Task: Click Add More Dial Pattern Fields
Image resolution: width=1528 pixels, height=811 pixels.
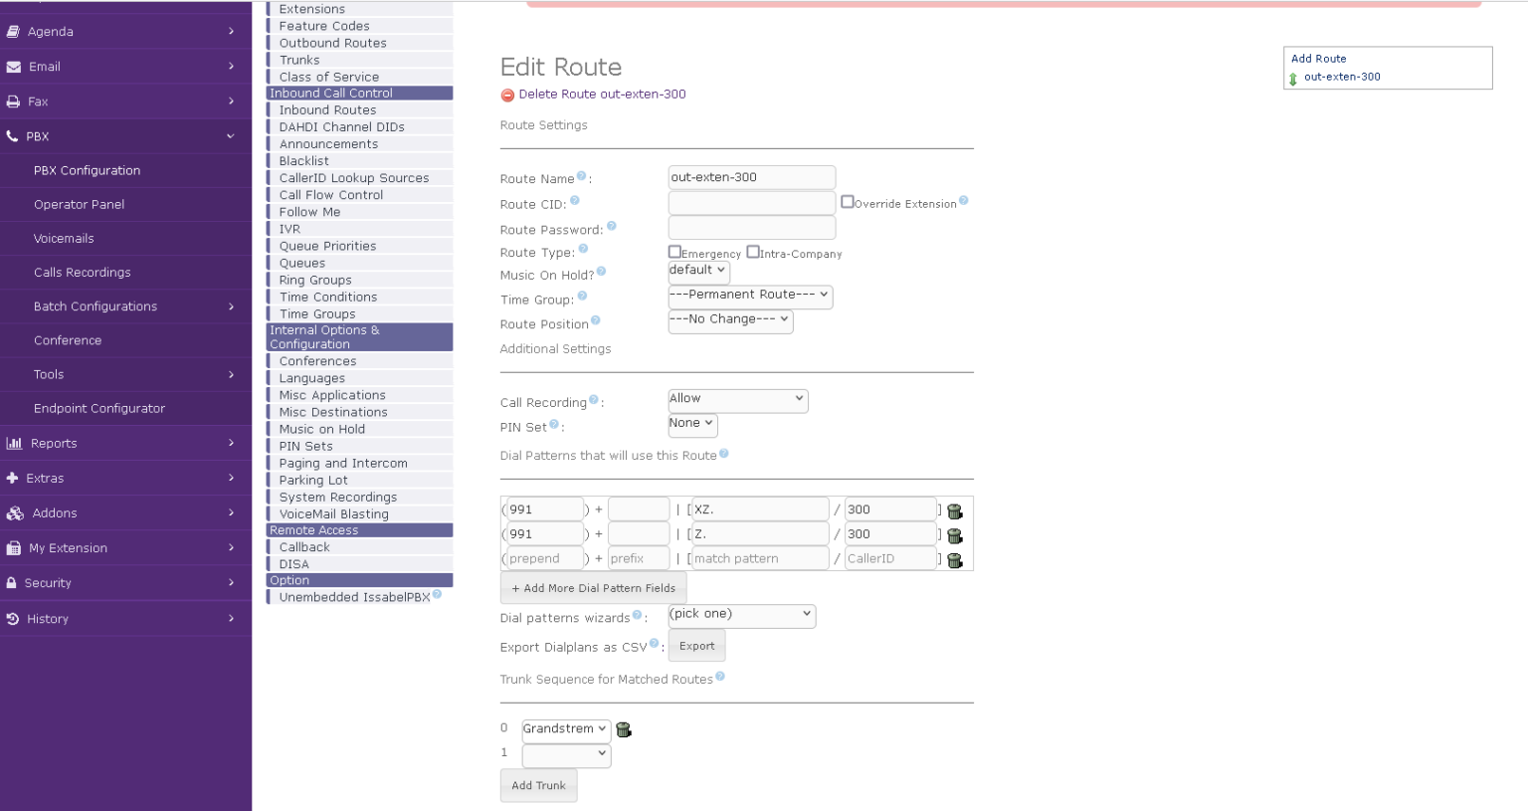Action: point(593,589)
